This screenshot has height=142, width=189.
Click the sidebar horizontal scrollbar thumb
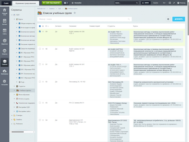pos(18,132)
